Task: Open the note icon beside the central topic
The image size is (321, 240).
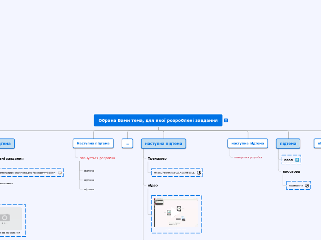Action: click(x=226, y=120)
